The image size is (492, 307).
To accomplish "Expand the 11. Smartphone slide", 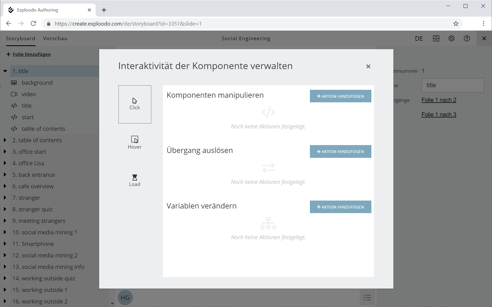I will pos(5,244).
